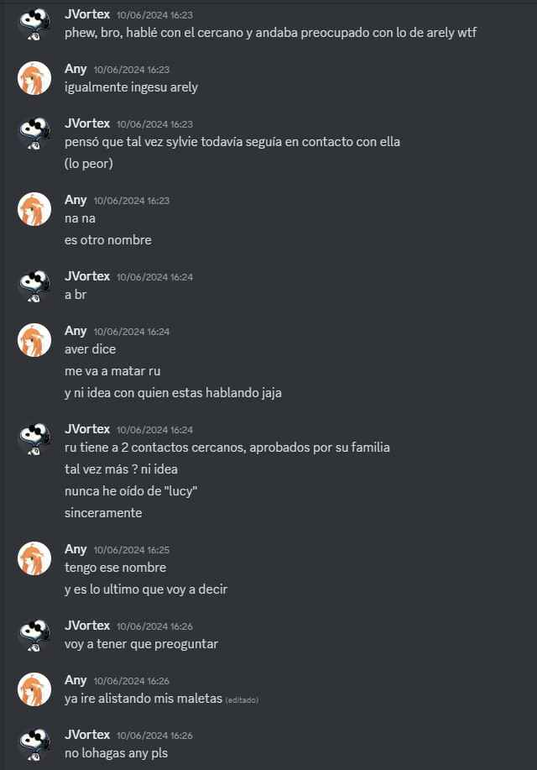Click Any username above "tengo ese nombre"
Screen dimensions: 537x770
tap(76, 549)
